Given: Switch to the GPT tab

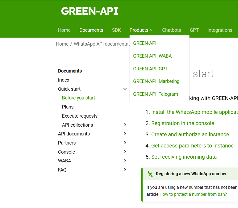Looking at the screenshot, I should tap(194, 30).
